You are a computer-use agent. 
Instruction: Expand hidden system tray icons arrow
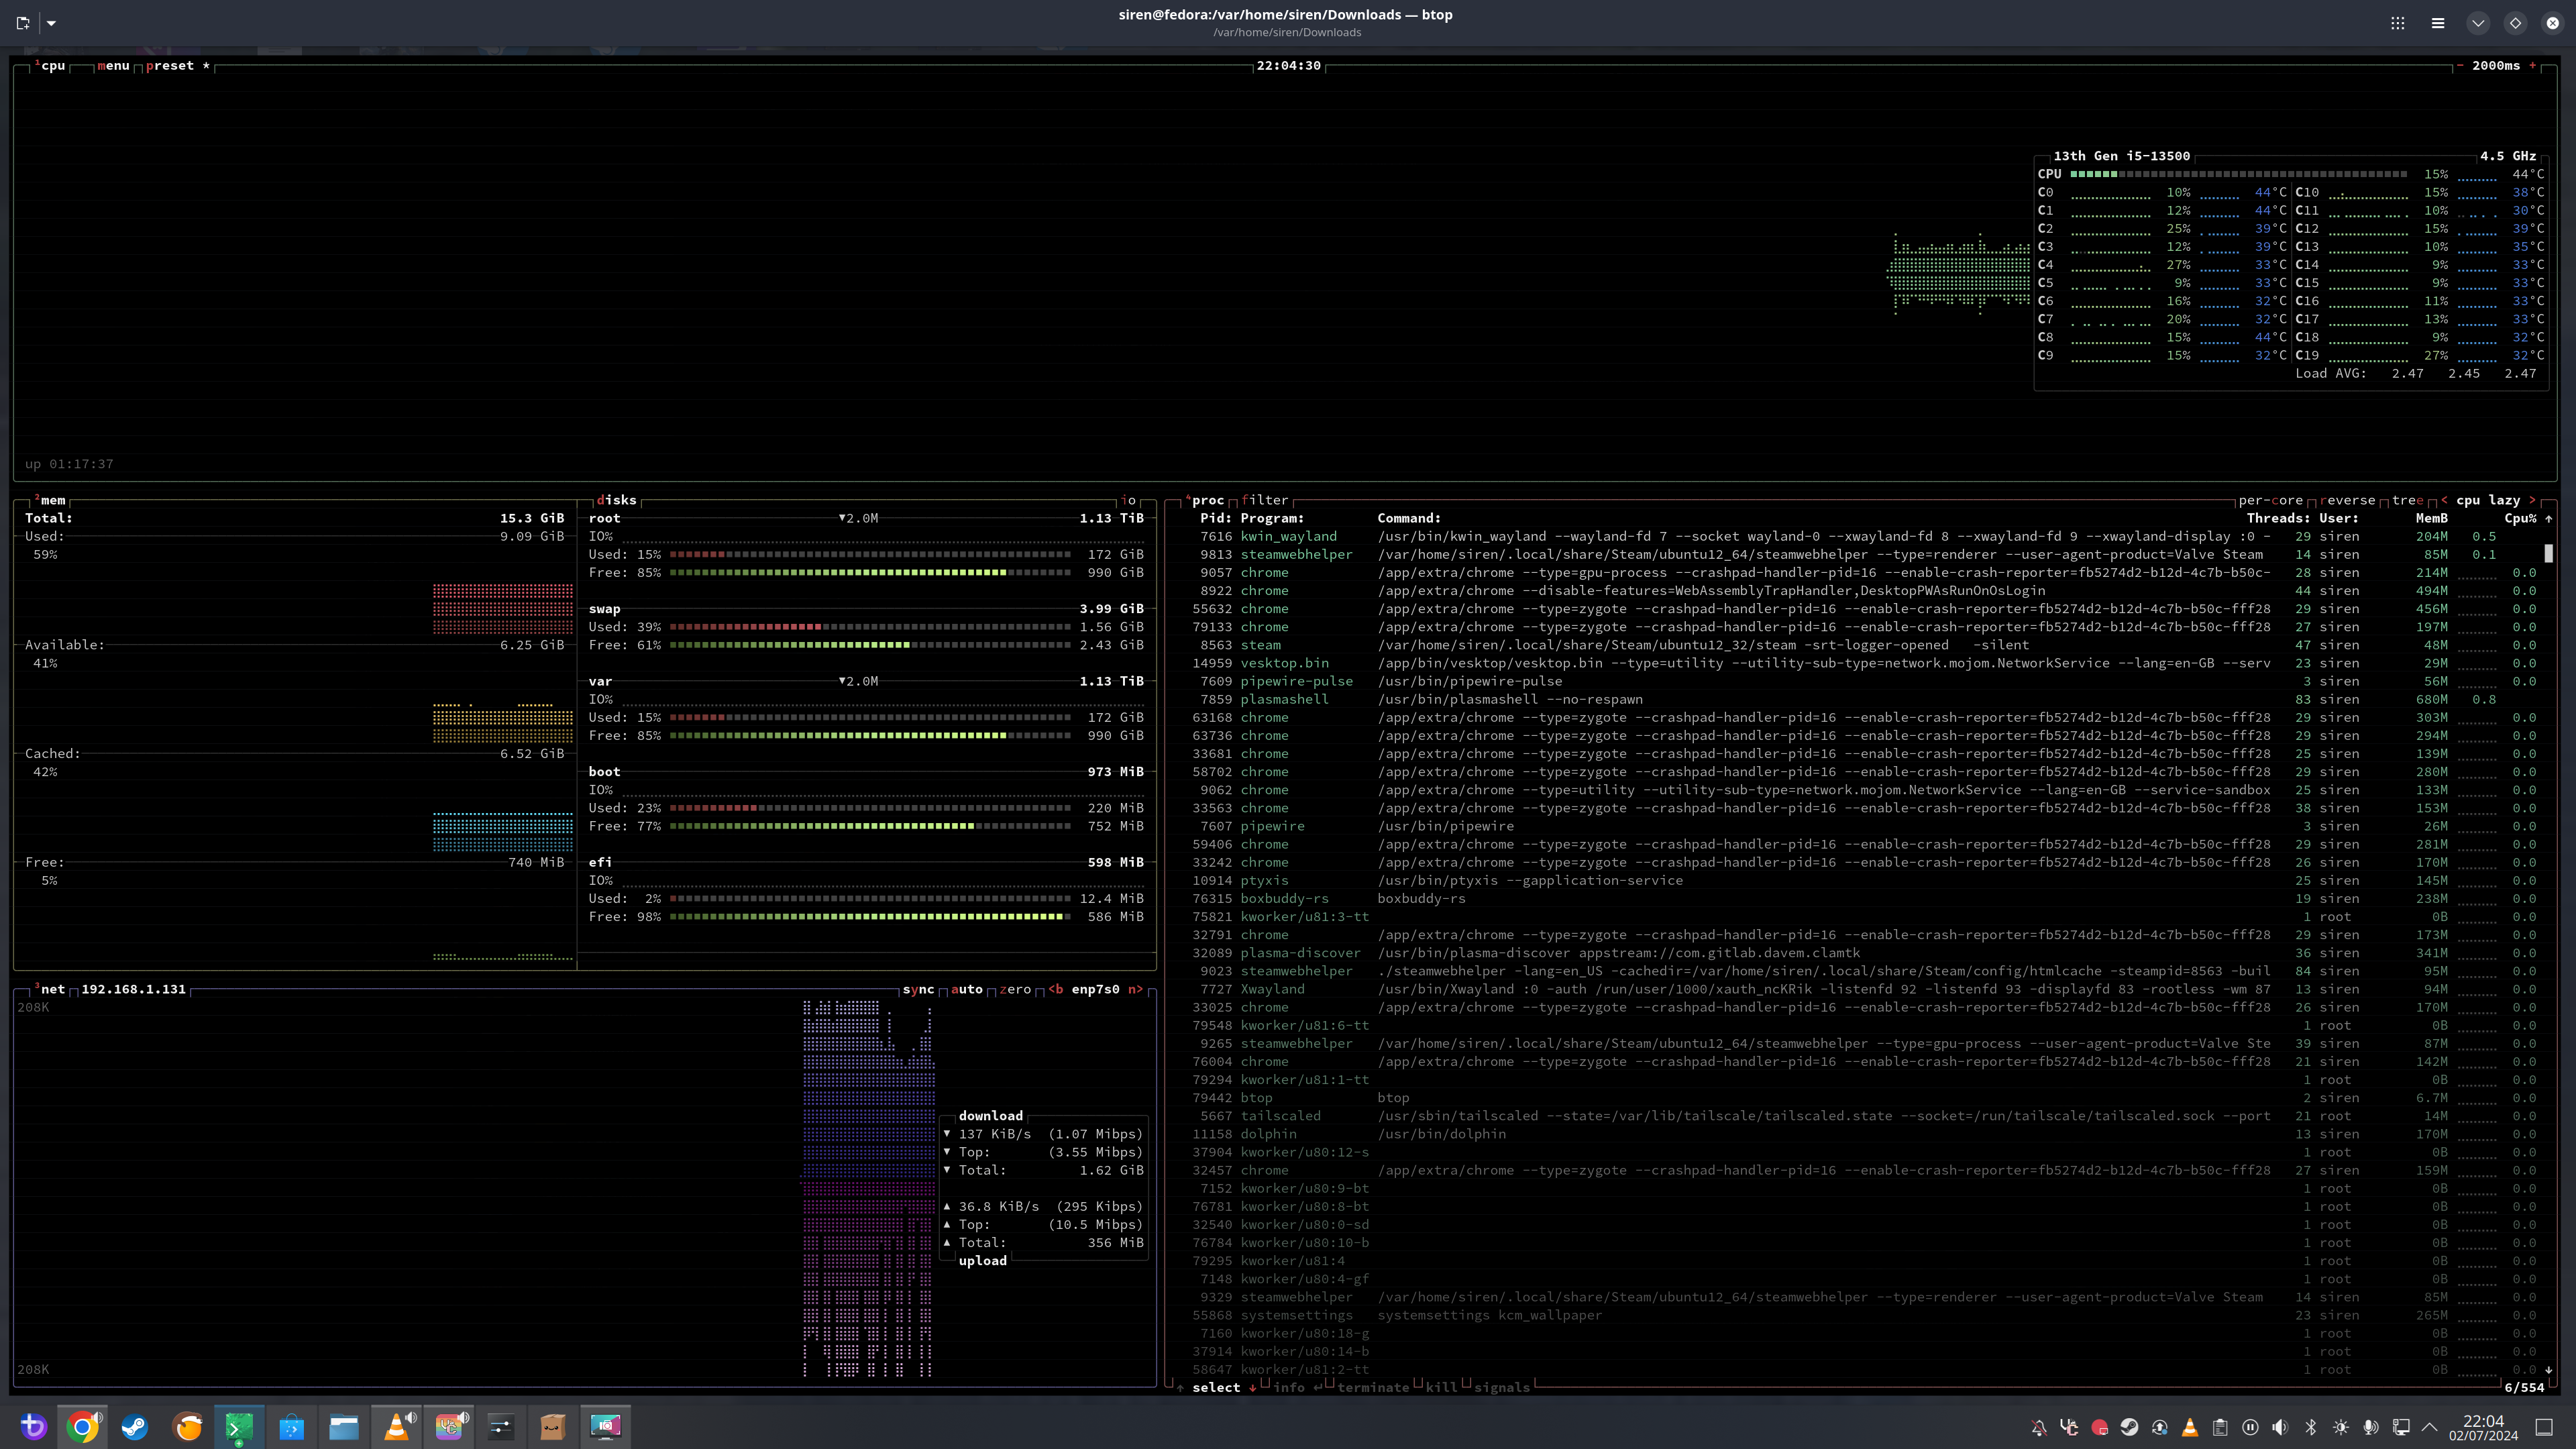click(2430, 1427)
